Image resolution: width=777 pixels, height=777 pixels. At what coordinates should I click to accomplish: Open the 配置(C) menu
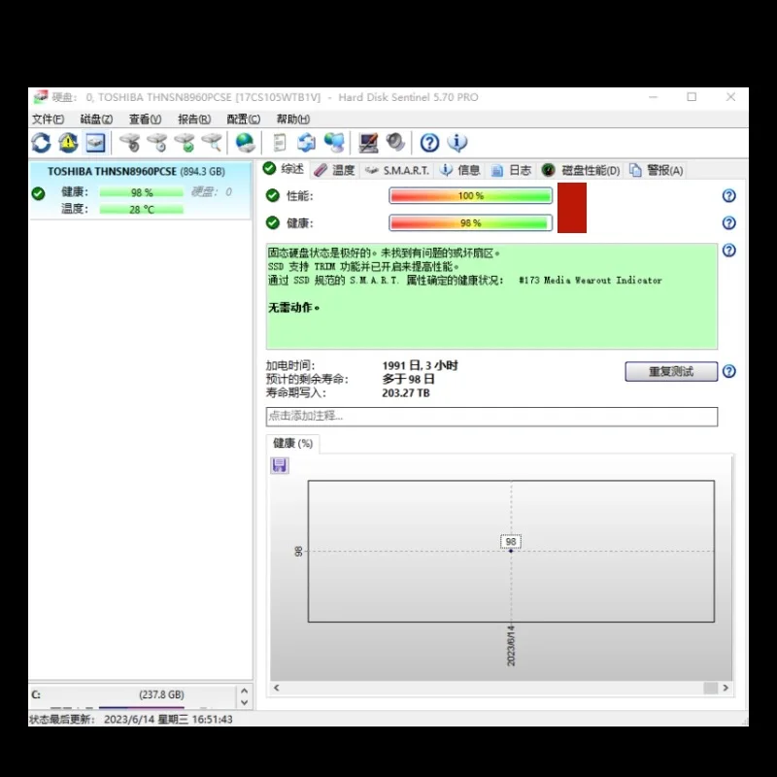(x=244, y=118)
